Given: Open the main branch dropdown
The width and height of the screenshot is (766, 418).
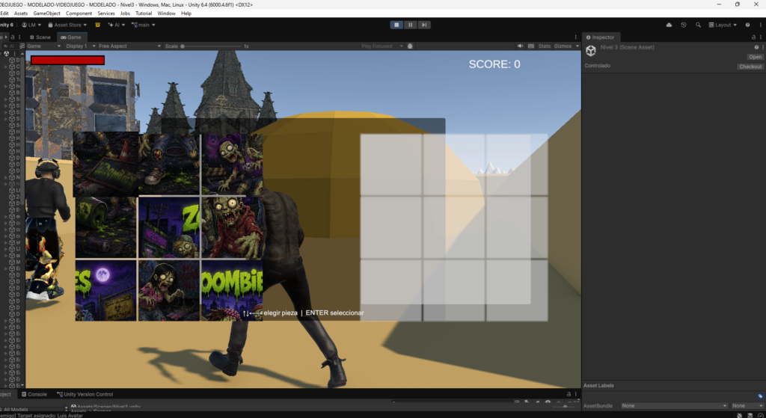Looking at the screenshot, I should pyautogui.click(x=143, y=25).
